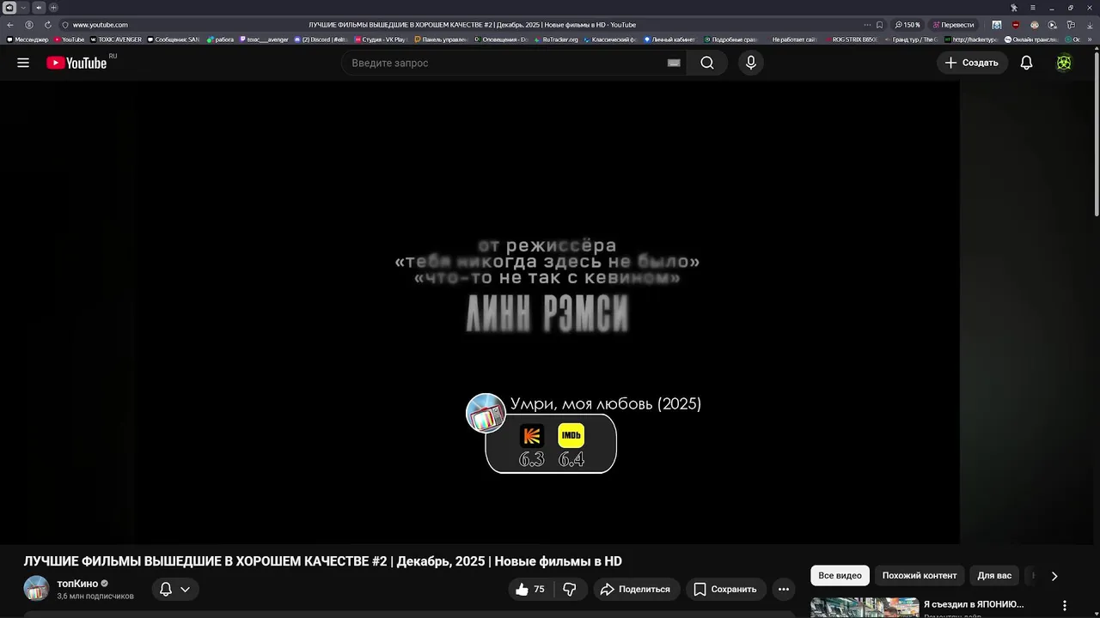This screenshot has height=618, width=1100.
Task: Open browser downloads
Action: coord(1090,25)
